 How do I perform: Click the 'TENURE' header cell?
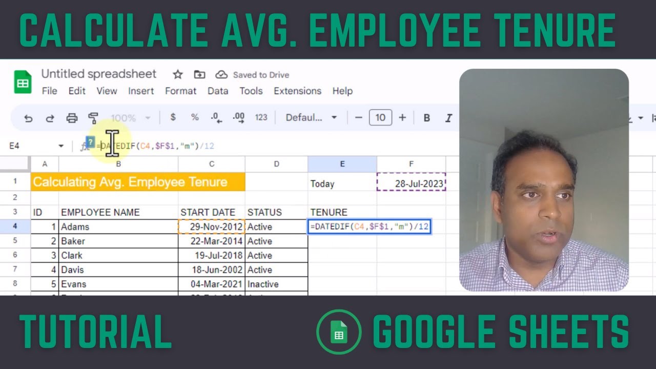(342, 212)
